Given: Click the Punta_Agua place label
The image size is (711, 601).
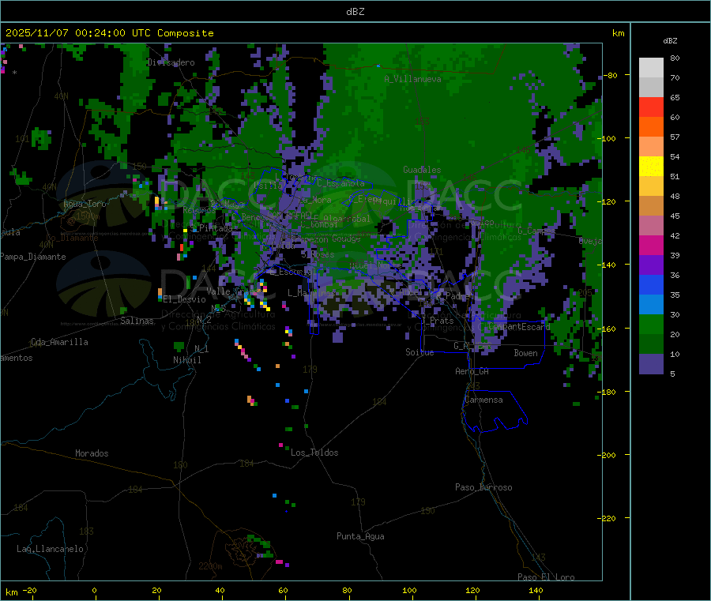Looking at the screenshot, I should [x=360, y=536].
